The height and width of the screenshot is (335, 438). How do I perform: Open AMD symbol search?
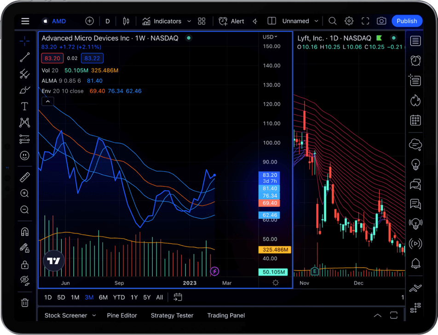(54, 21)
